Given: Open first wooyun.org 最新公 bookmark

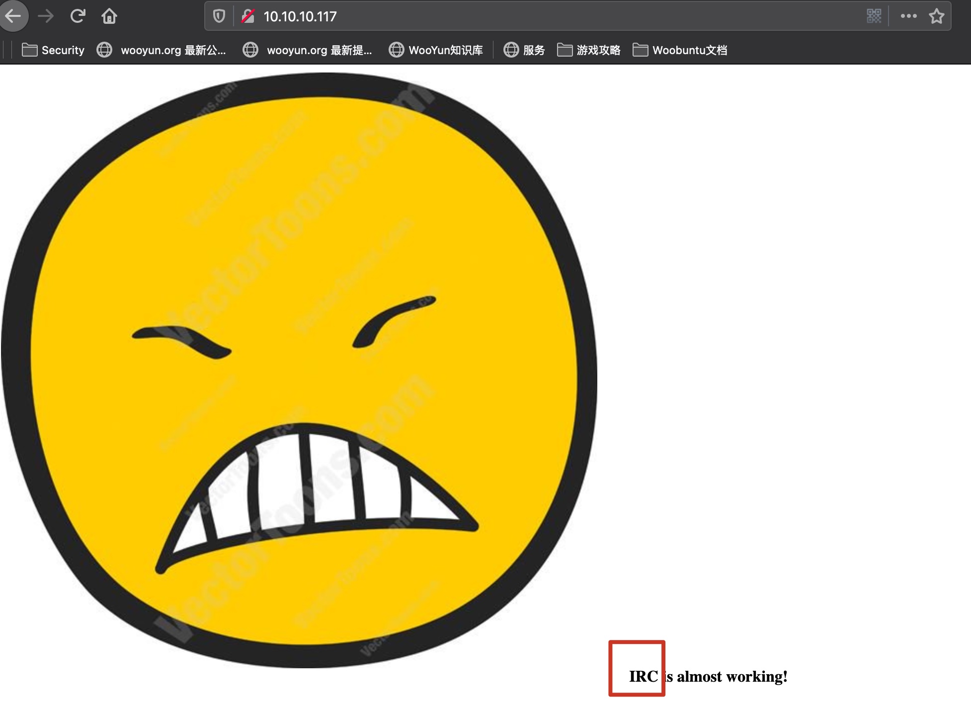Looking at the screenshot, I should [162, 50].
